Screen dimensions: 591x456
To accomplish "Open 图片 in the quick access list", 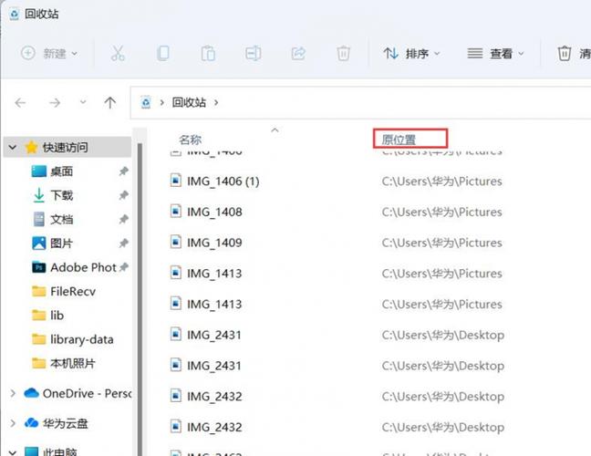I will pyautogui.click(x=61, y=244).
